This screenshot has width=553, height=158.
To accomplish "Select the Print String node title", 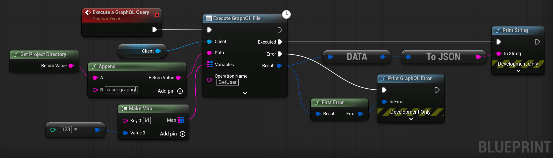I will (x=515, y=30).
